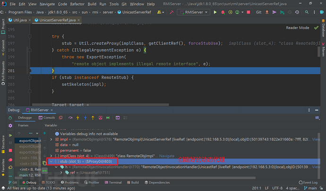Click Step Out yellow up arrow
326x191 pixels.
point(93,118)
